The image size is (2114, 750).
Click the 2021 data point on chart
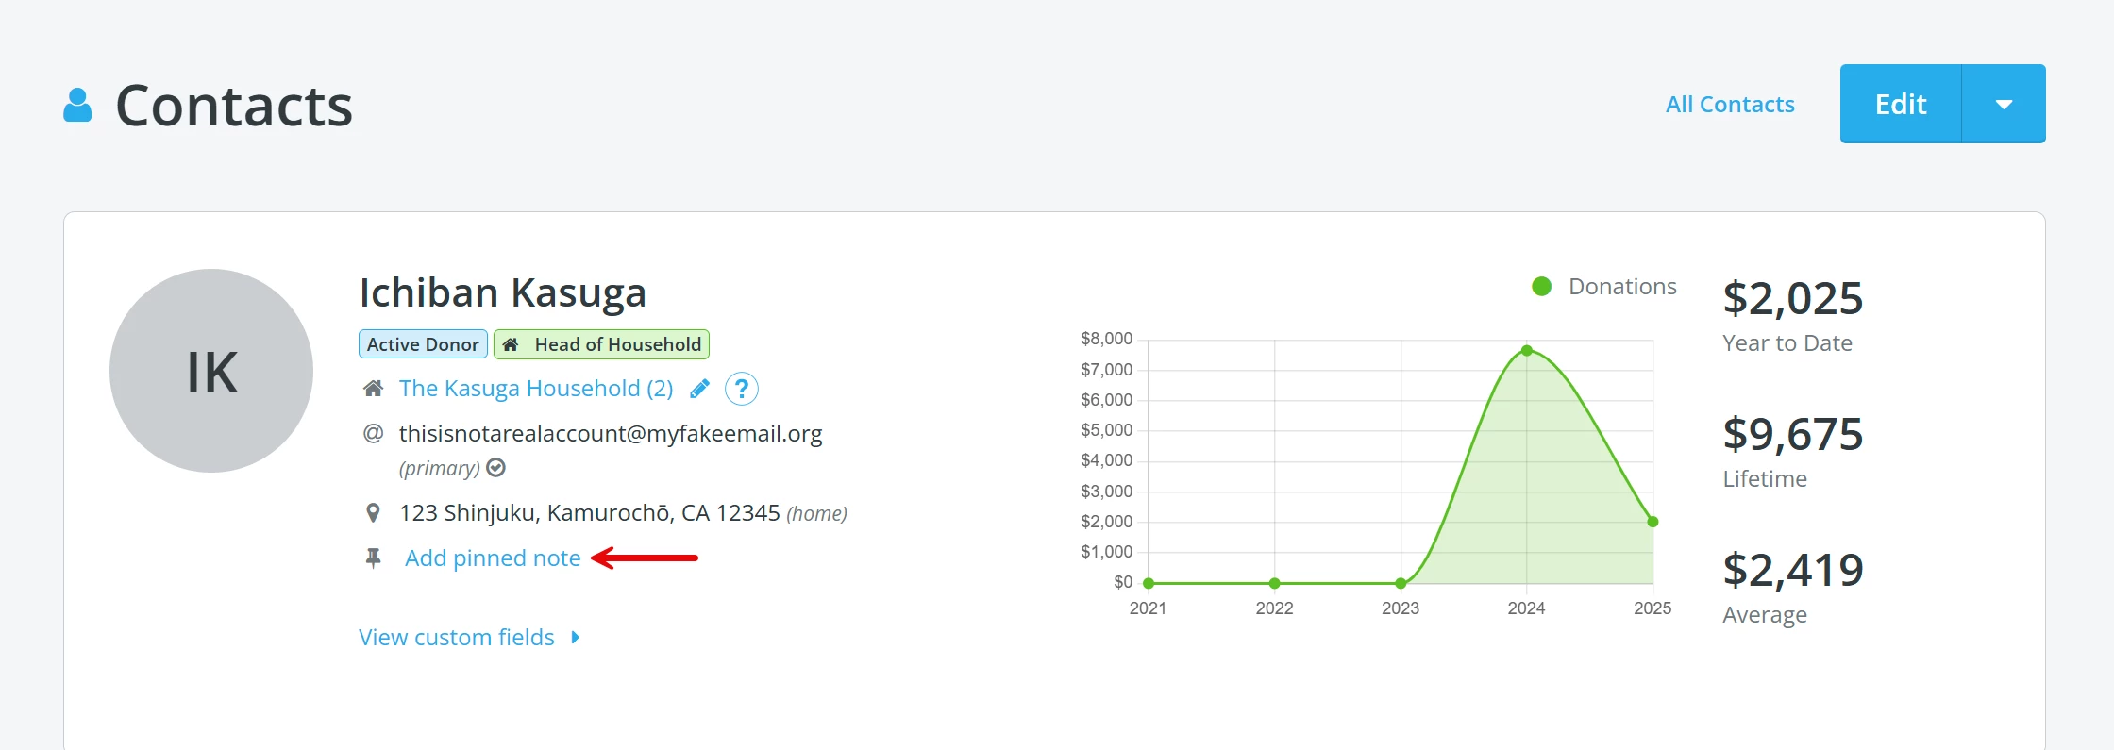coord(1149,583)
